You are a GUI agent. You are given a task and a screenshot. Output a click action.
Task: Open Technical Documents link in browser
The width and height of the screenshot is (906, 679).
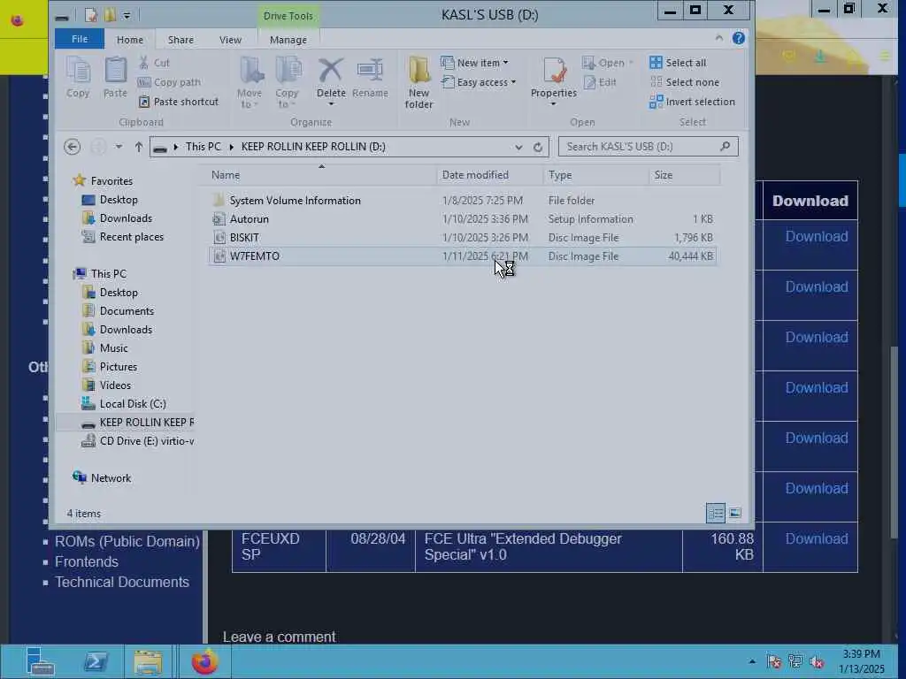point(122,582)
